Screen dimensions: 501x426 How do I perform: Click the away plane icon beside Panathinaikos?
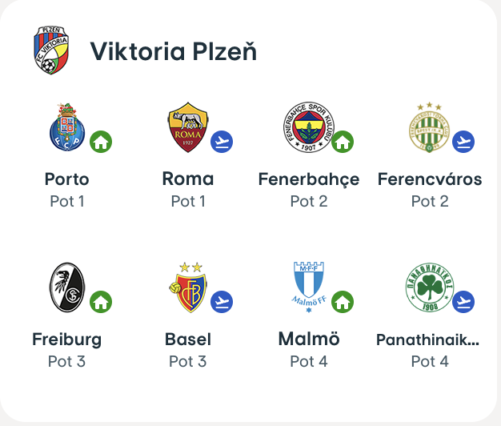click(463, 302)
